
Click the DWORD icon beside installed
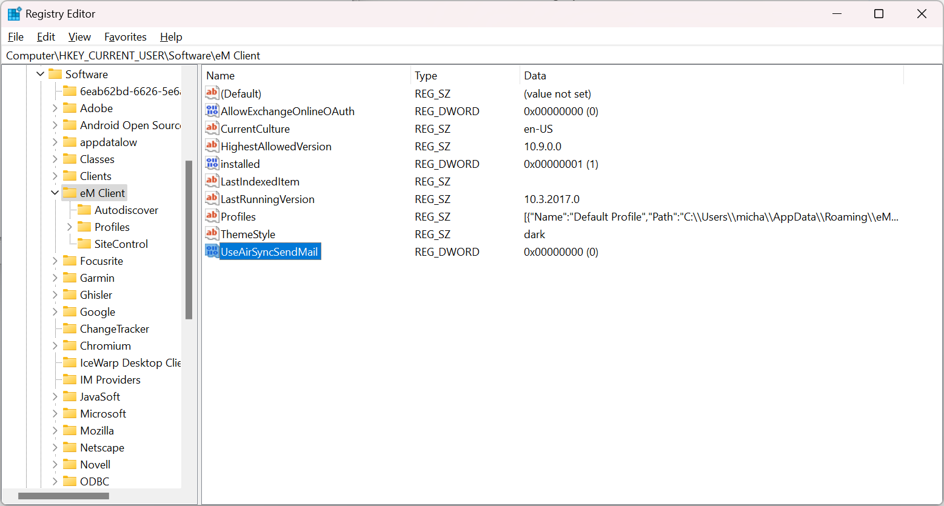point(212,163)
